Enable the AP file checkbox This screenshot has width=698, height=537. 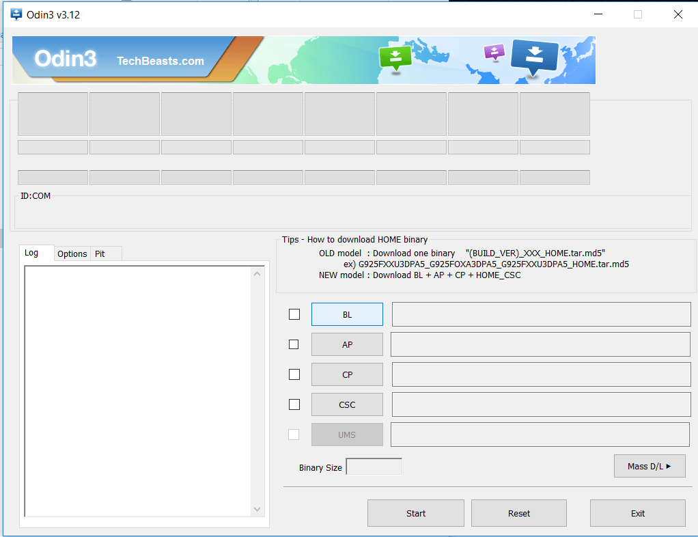tap(294, 344)
